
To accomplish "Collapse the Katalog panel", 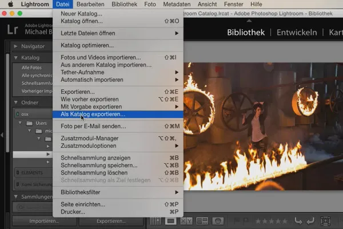I will pos(16,58).
